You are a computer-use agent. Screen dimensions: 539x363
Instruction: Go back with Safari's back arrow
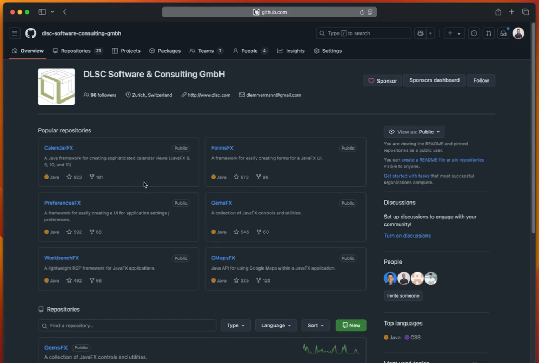(65, 12)
